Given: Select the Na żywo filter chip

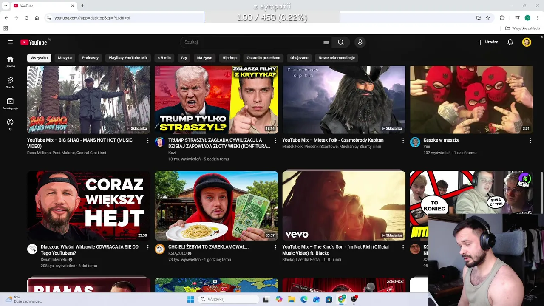Looking at the screenshot, I should click(x=204, y=58).
